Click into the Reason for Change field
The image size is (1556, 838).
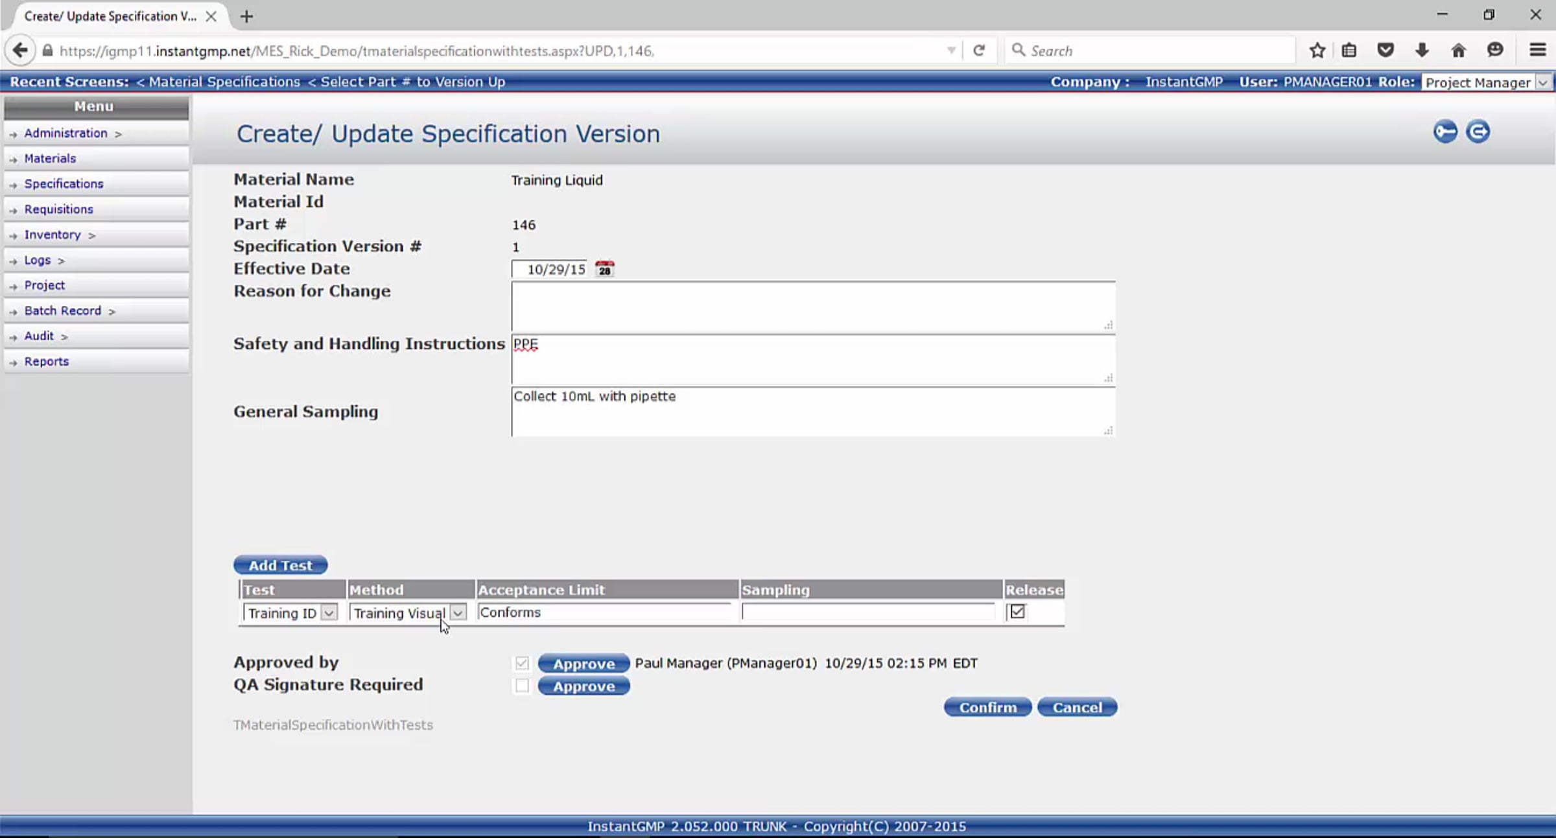point(812,307)
